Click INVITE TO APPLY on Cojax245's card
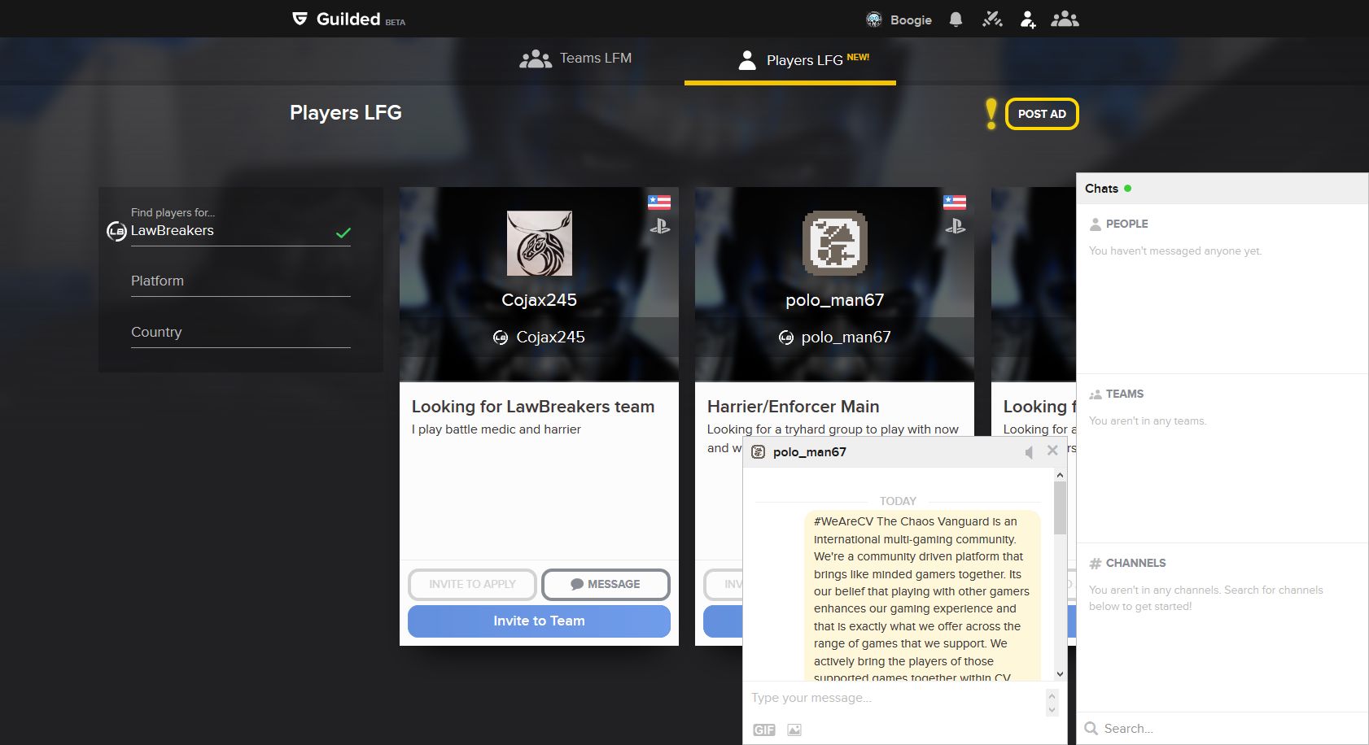 point(472,584)
